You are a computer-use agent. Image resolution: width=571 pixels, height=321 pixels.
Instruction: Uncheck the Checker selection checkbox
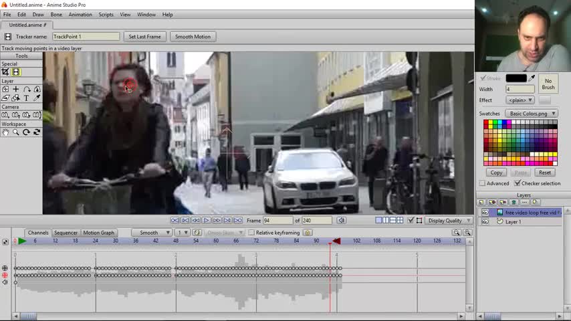(517, 183)
